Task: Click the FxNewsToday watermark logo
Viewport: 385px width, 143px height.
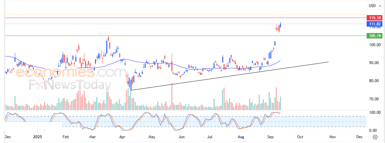Action: (69, 85)
